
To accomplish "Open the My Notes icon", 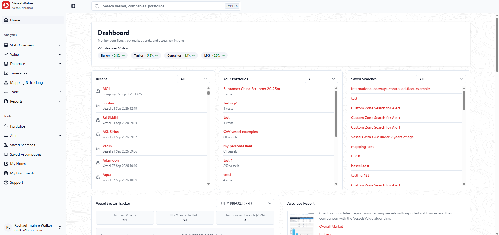I will pyautogui.click(x=6, y=164).
